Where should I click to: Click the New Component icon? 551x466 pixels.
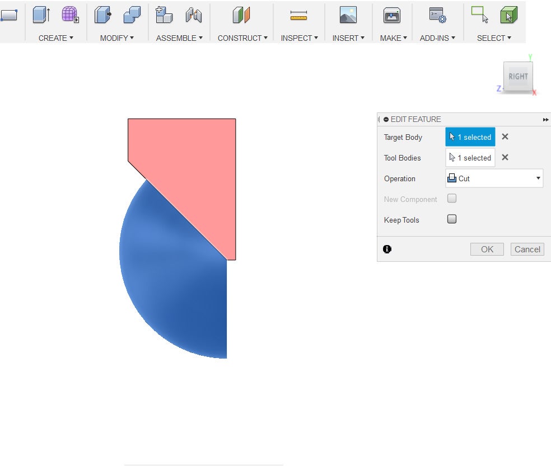point(164,15)
